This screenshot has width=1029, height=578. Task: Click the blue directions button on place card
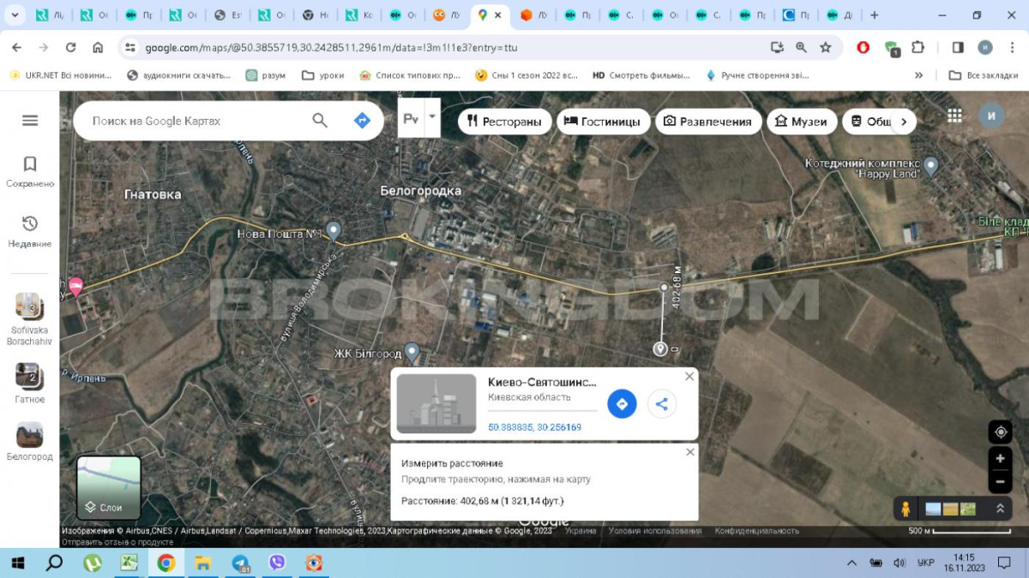[x=622, y=404]
